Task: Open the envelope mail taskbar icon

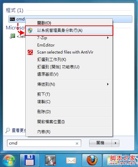Action: tap(71, 160)
